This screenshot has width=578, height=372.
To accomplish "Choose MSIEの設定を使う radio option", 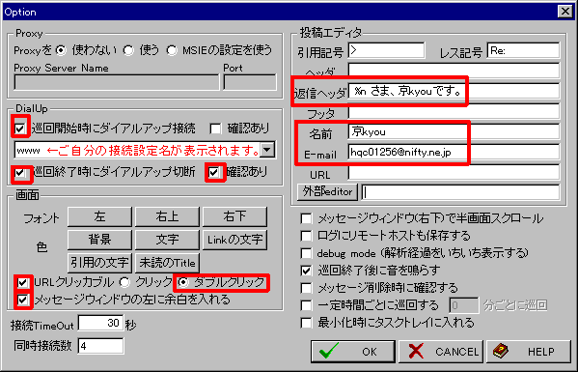I will click(x=172, y=50).
